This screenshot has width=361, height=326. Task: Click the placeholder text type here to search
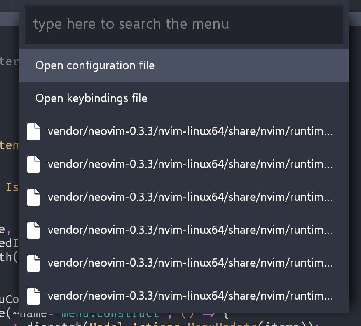[x=132, y=24]
